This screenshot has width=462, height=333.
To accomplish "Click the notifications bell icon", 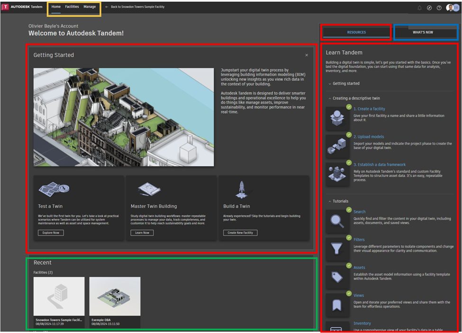I will click(419, 8).
